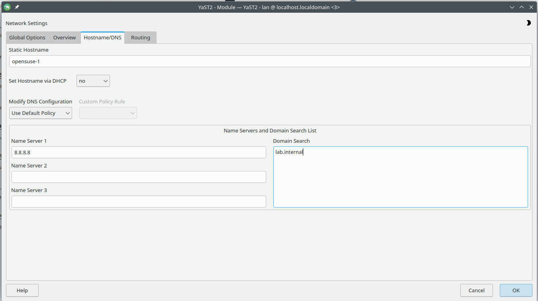Confirm settings with the OK button

(x=516, y=290)
